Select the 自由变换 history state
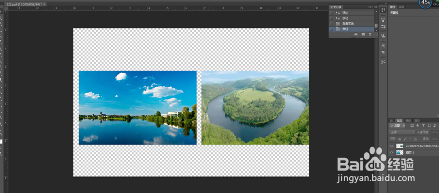Image resolution: width=439 pixels, height=193 pixels. coord(352,24)
